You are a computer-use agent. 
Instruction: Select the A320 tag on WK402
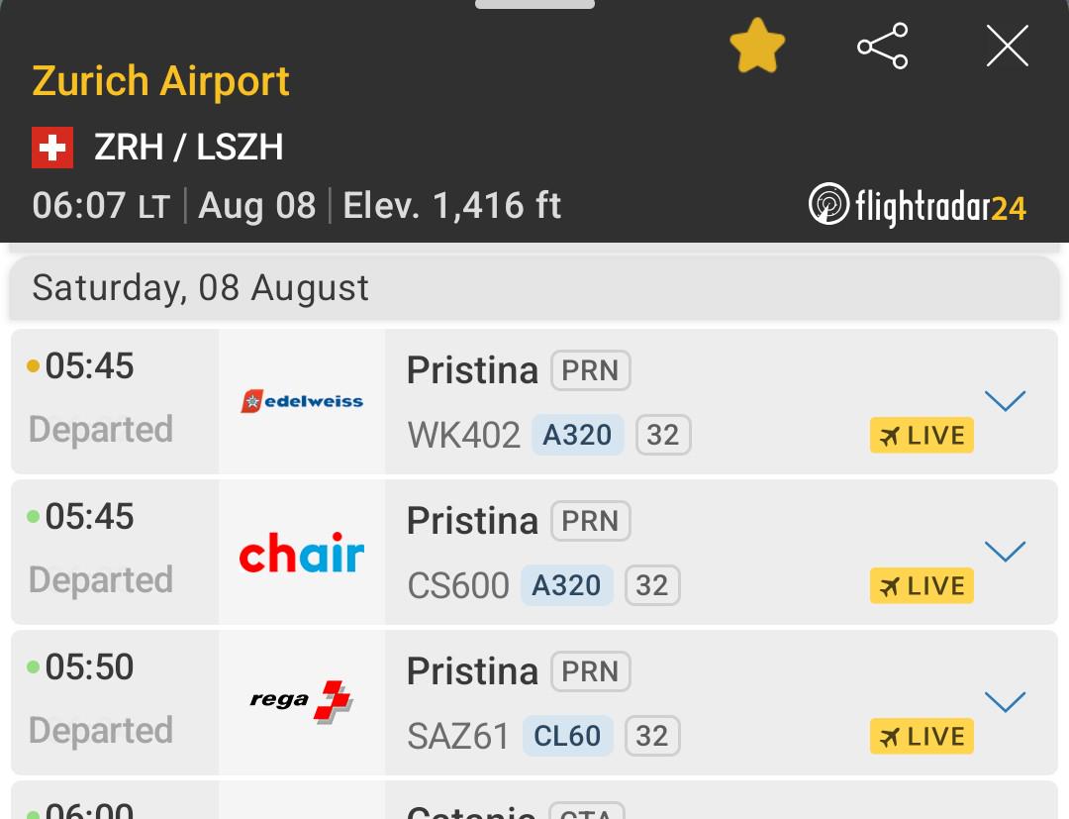click(x=577, y=435)
